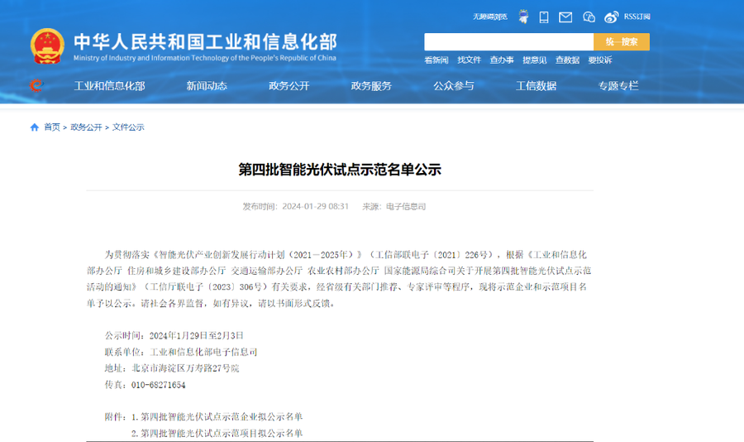Open the RSS订阅 link
The height and width of the screenshot is (442, 744).
pyautogui.click(x=648, y=17)
